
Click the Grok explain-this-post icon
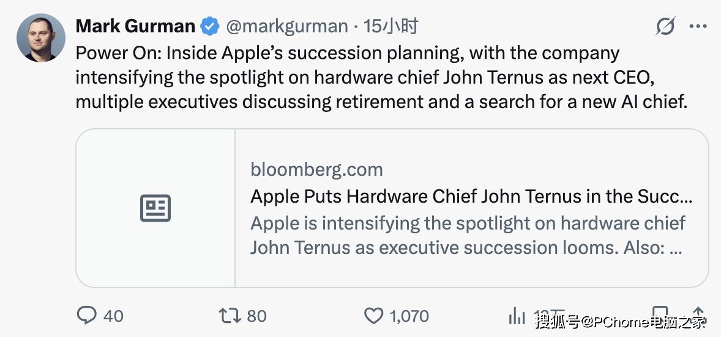(665, 26)
